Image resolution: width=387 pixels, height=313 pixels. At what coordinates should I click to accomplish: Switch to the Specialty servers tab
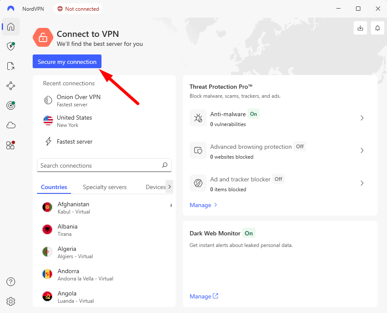[x=104, y=187]
